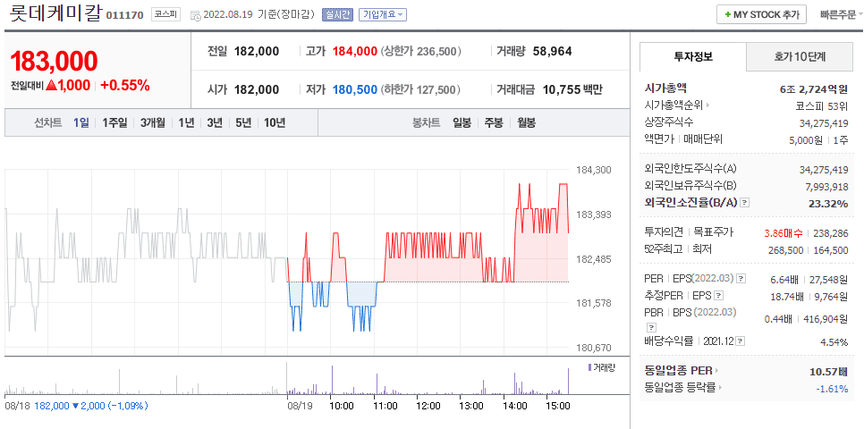Show the 월봉 candlestick chart
The image size is (864, 429).
pyautogui.click(x=526, y=122)
